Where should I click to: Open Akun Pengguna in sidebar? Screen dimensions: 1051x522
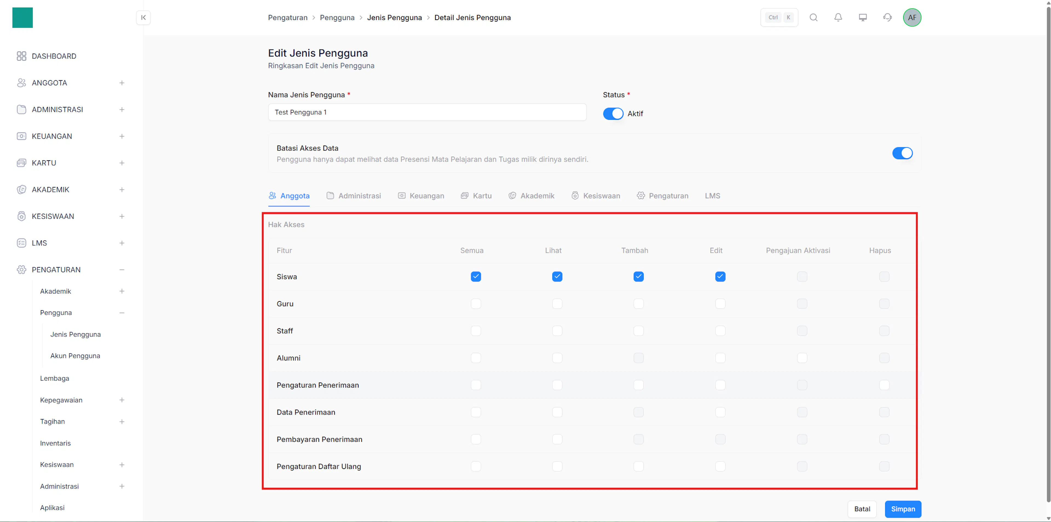coord(75,356)
